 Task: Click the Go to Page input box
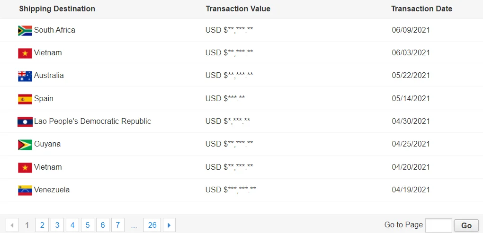click(438, 225)
